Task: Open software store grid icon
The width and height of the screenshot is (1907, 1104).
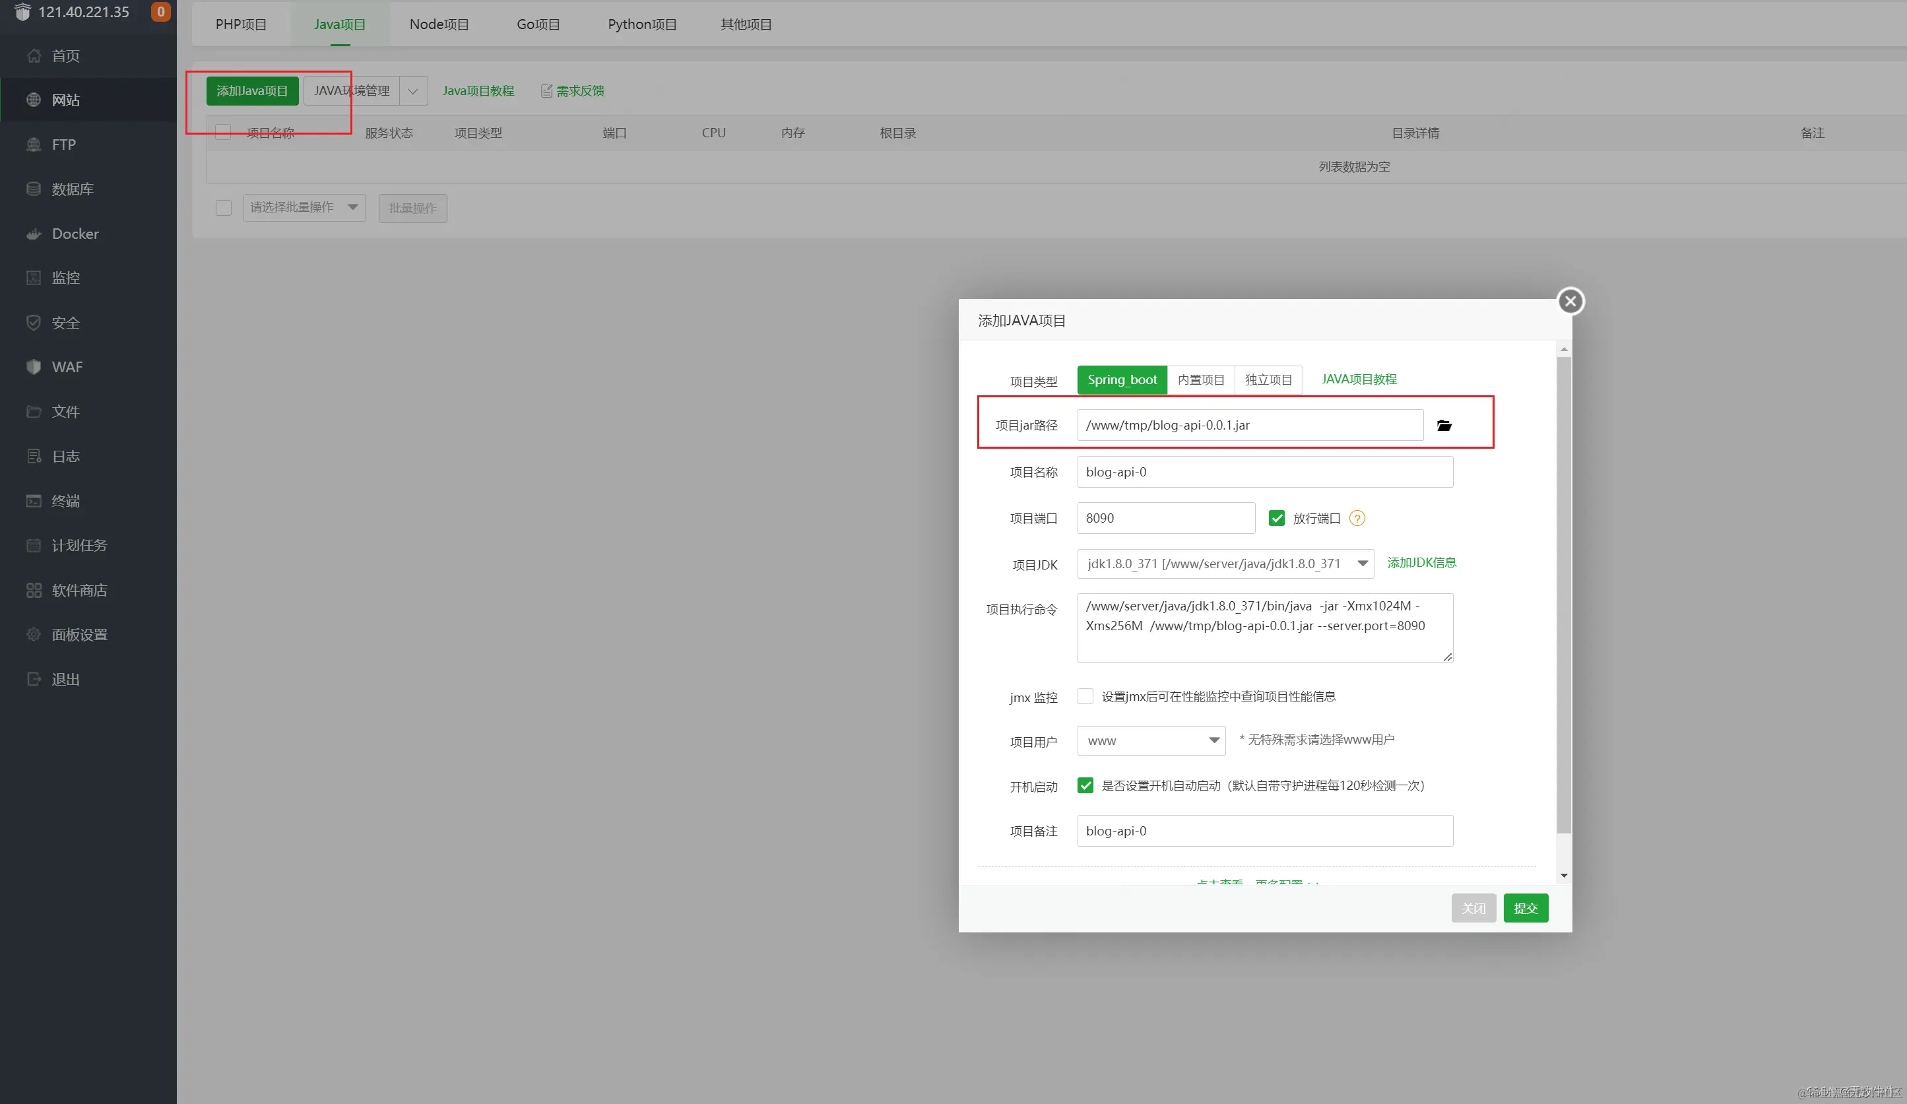Action: tap(33, 590)
